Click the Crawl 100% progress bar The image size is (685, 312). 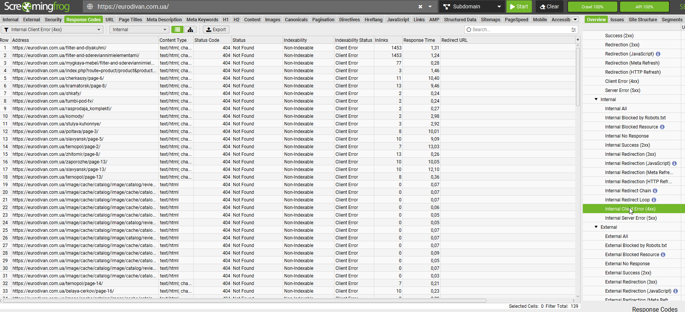pos(592,6)
